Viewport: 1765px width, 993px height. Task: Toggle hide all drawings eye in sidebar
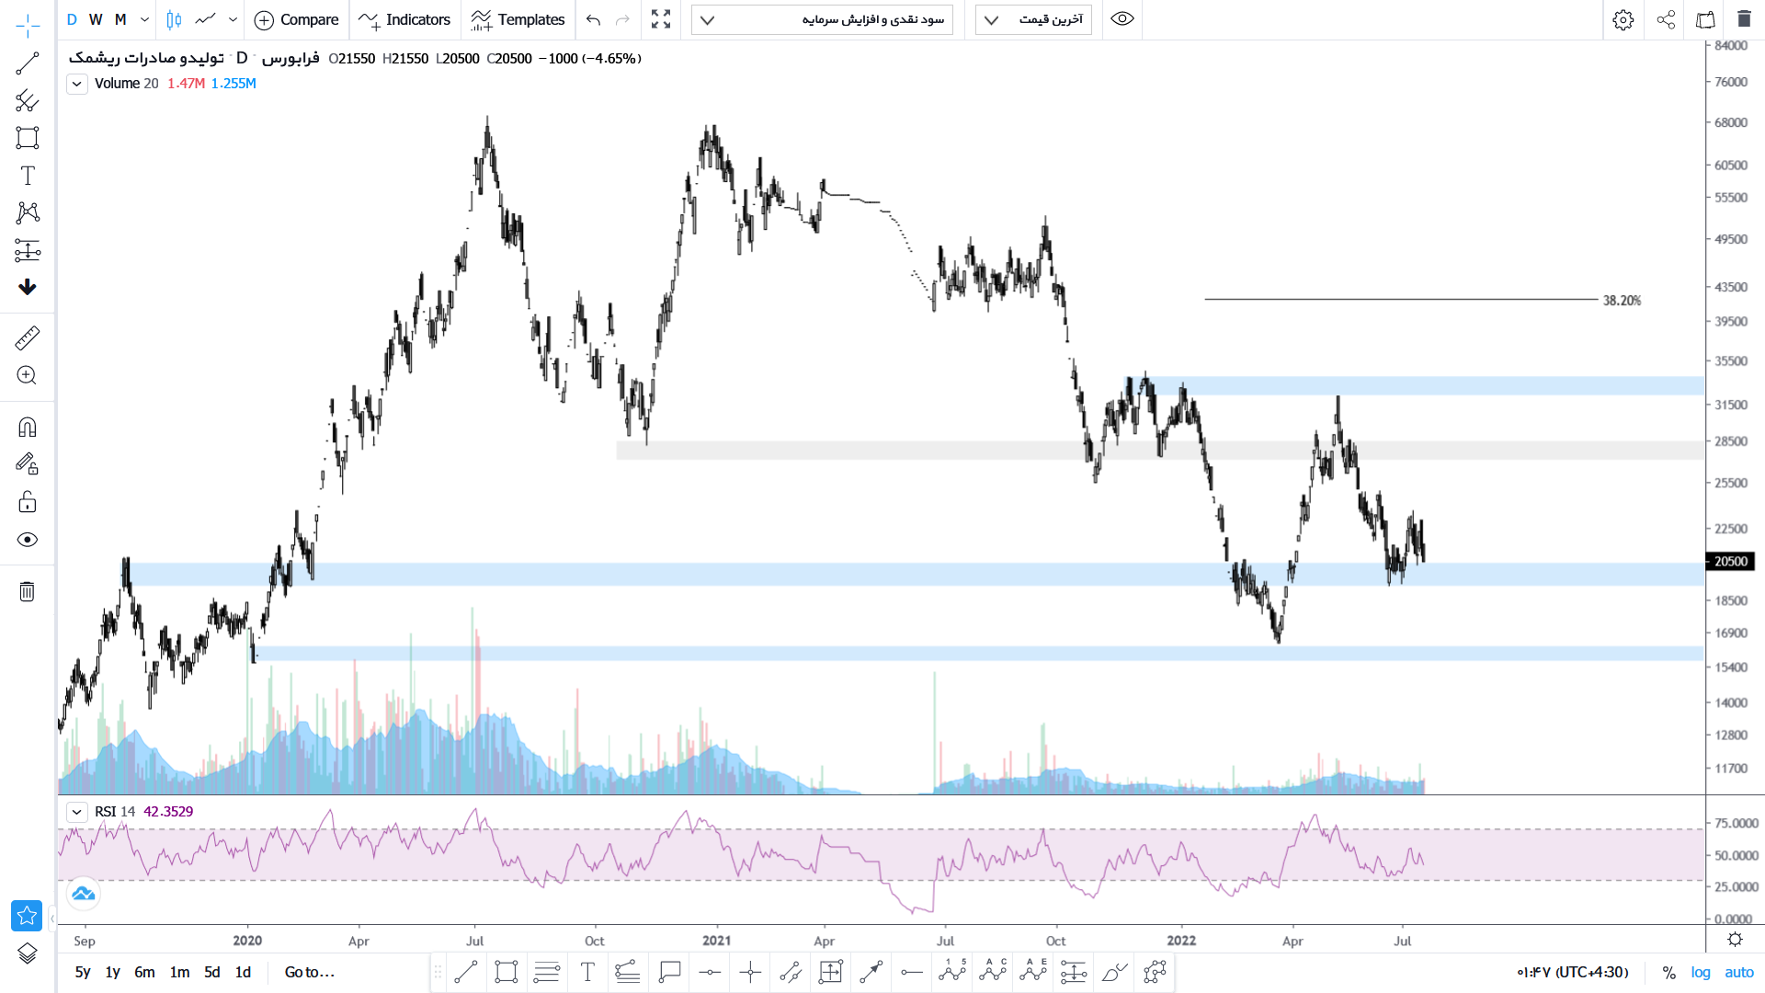click(x=28, y=540)
